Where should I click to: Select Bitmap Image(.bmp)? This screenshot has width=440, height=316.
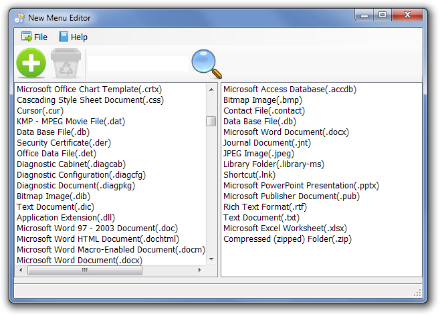tap(263, 100)
